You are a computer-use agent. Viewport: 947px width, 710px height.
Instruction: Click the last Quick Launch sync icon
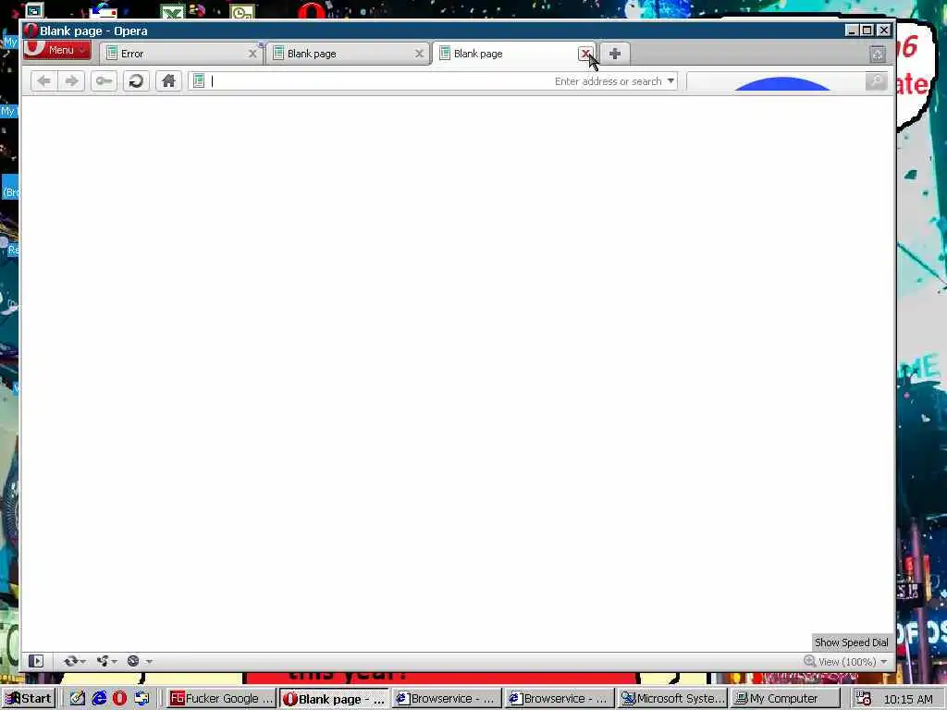coord(141,699)
